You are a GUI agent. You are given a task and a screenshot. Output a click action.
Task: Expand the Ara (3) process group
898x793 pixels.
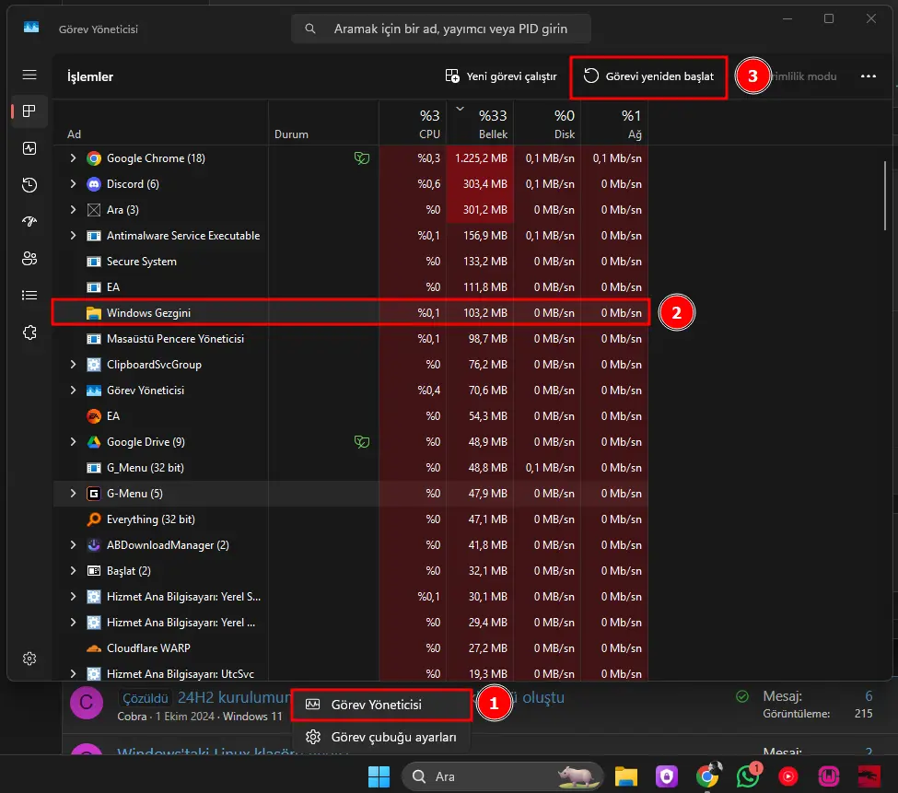point(73,210)
